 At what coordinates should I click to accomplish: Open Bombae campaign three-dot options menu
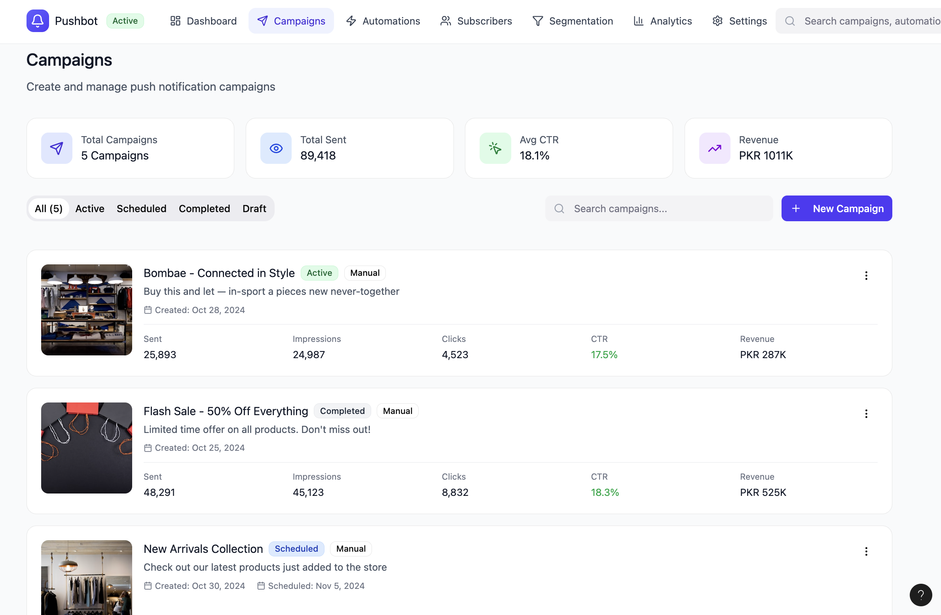(x=866, y=275)
